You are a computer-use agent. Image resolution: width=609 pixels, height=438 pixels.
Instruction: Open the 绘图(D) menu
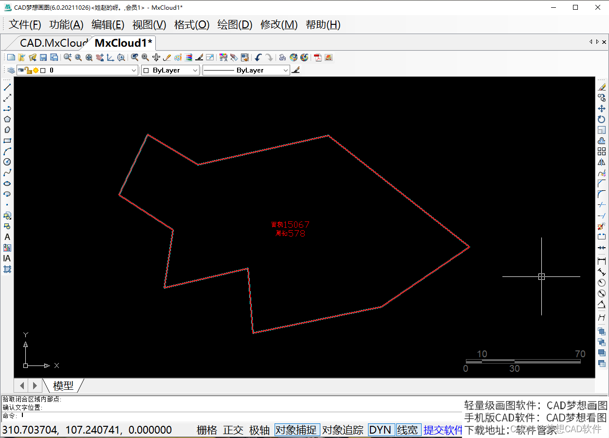pyautogui.click(x=235, y=25)
